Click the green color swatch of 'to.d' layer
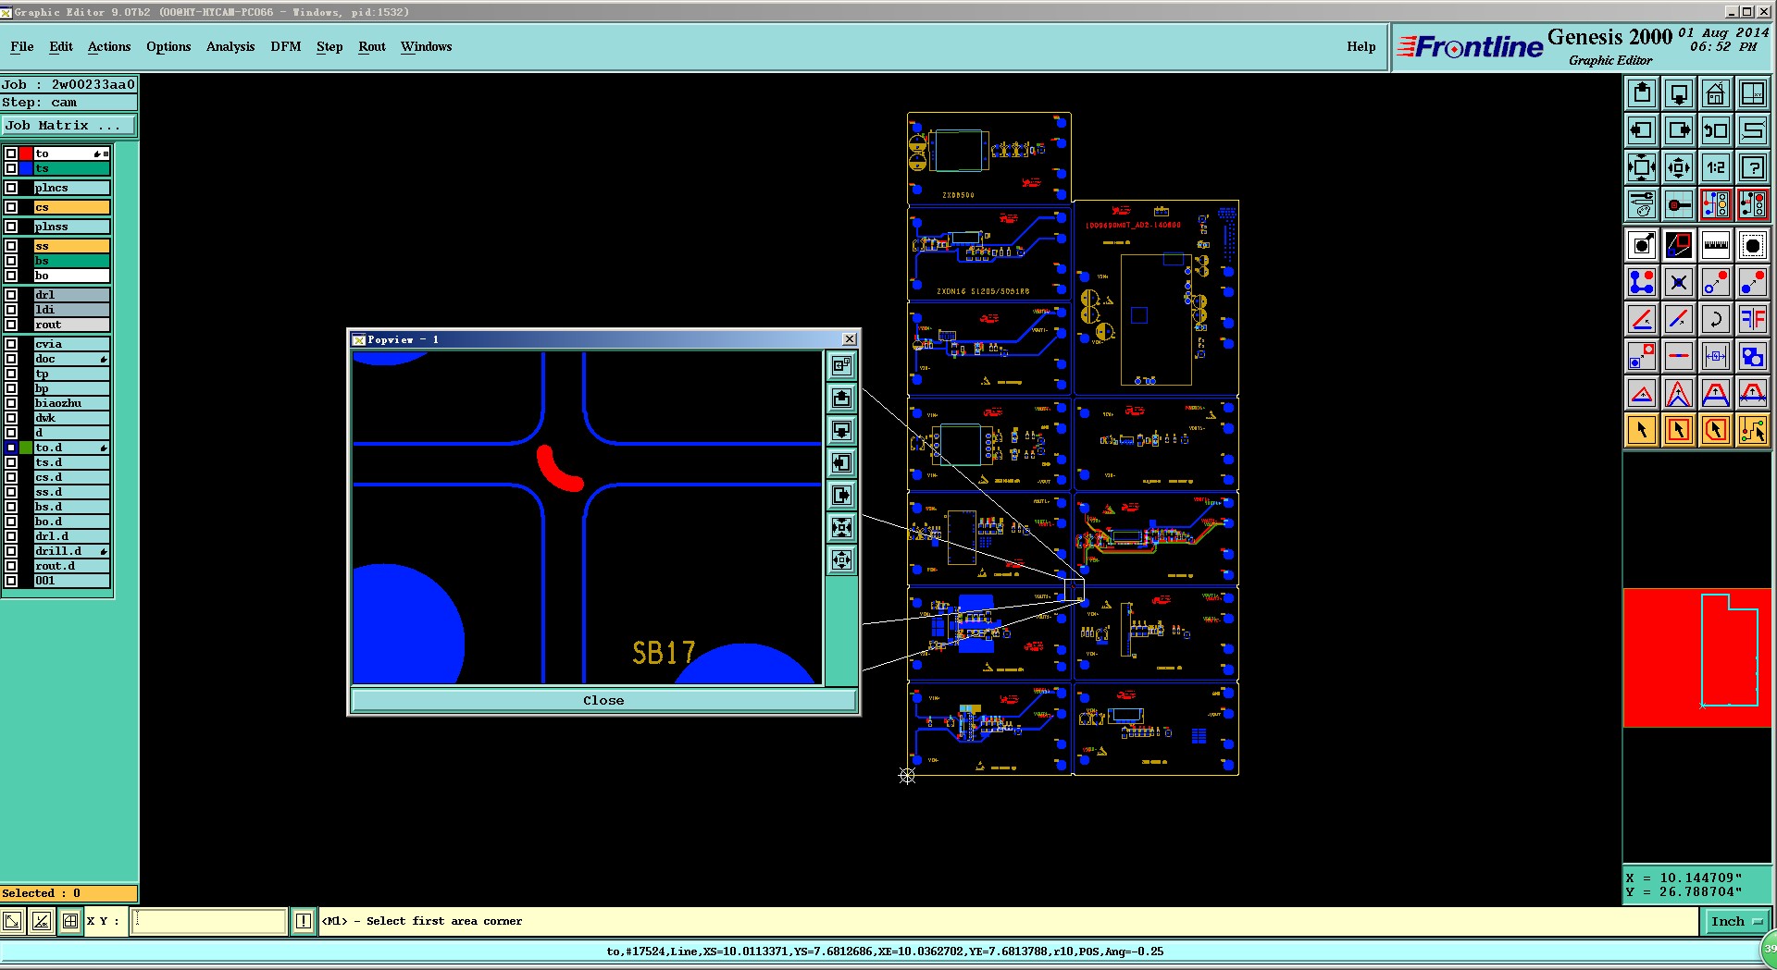This screenshot has width=1777, height=970. click(26, 448)
